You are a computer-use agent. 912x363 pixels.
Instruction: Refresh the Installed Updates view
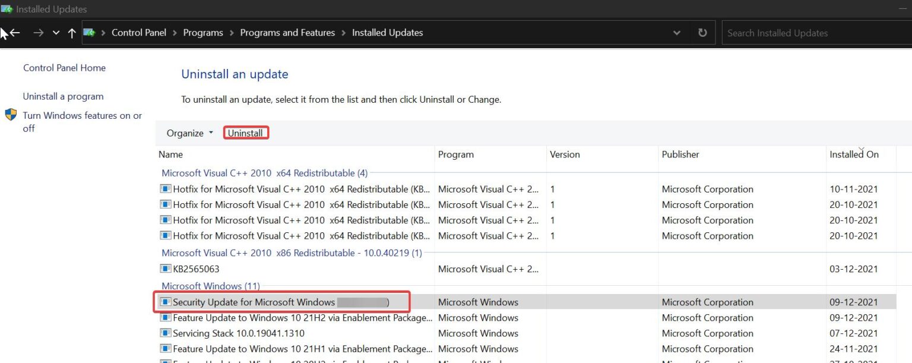pyautogui.click(x=702, y=33)
